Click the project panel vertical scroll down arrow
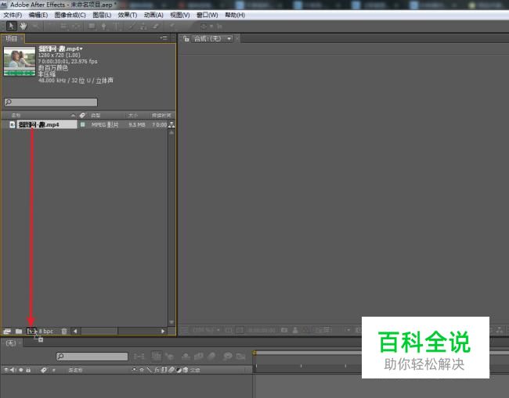 click(171, 322)
